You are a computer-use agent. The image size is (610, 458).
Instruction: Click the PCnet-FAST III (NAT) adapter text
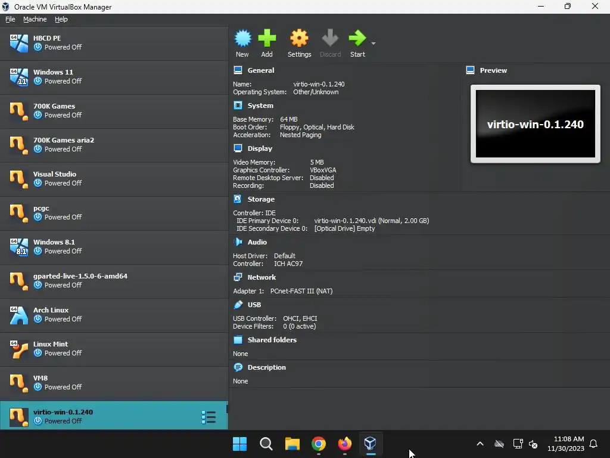(301, 291)
